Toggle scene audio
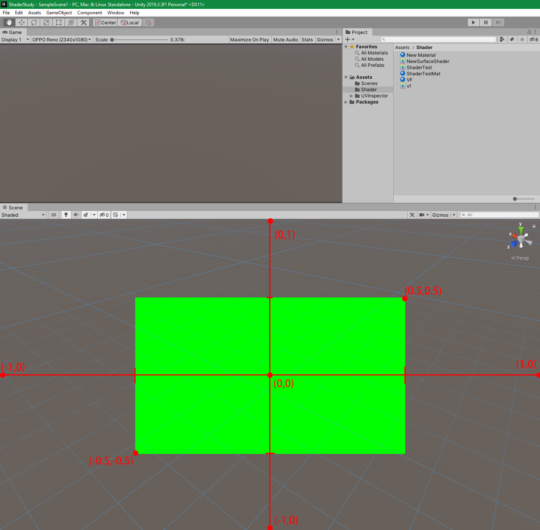This screenshot has height=530, width=540. [x=76, y=215]
